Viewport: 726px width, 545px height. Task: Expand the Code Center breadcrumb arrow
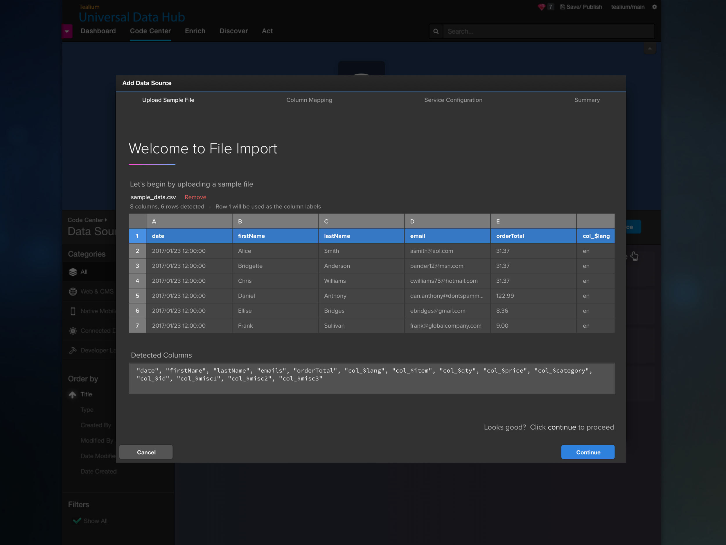[x=106, y=220]
